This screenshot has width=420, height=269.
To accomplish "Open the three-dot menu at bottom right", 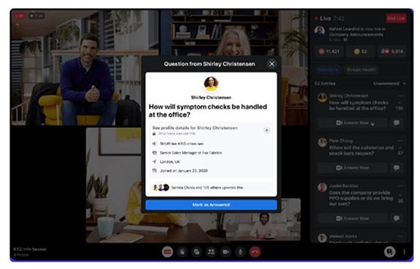I will click(404, 252).
